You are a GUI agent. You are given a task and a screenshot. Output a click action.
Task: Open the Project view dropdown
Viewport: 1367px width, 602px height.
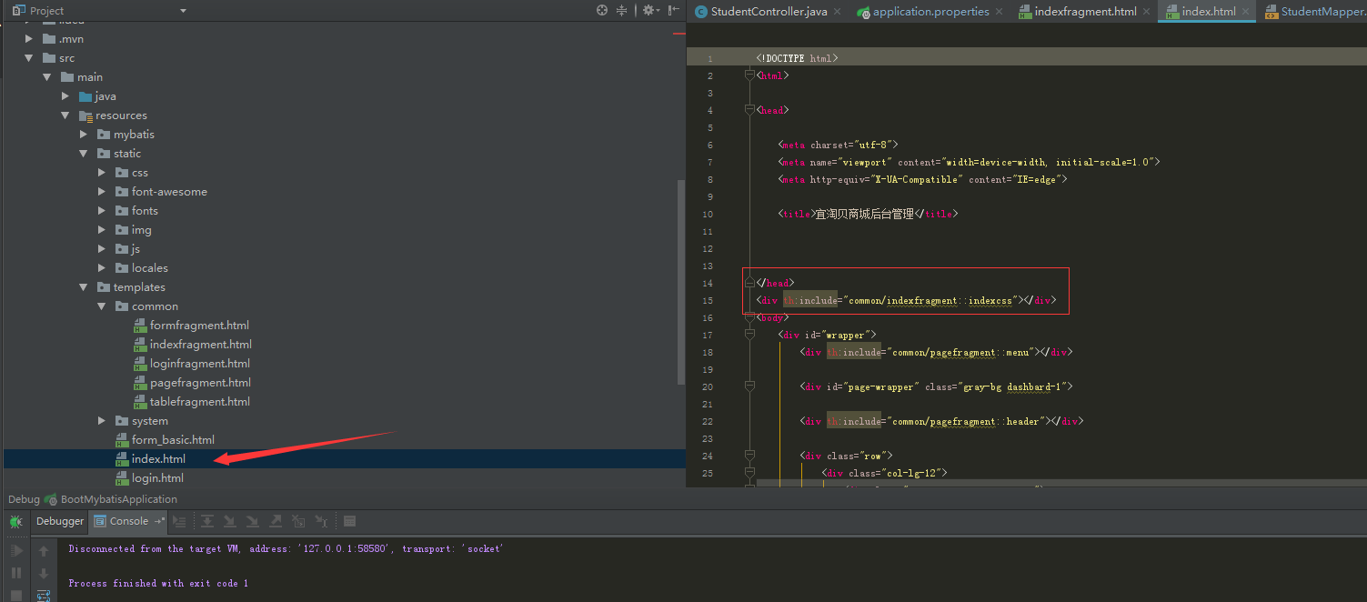(183, 11)
